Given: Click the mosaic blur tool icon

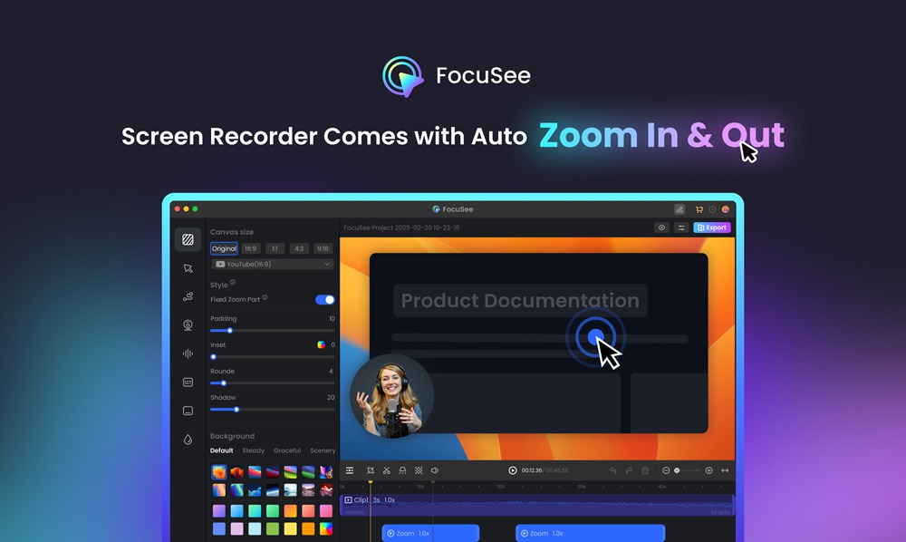Looking at the screenshot, I should [419, 470].
